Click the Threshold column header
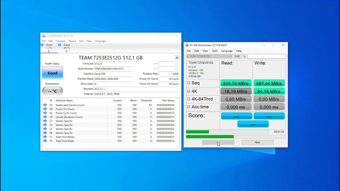340x191 pixels. pyautogui.click(x=146, y=101)
